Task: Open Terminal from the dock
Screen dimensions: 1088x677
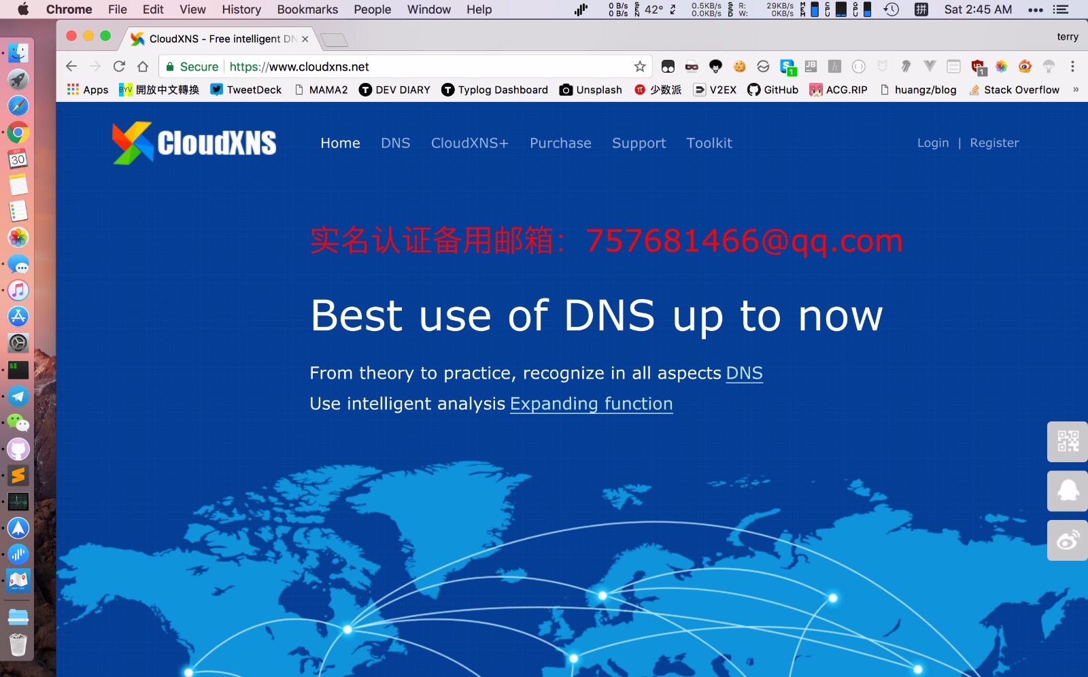Action: (18, 370)
